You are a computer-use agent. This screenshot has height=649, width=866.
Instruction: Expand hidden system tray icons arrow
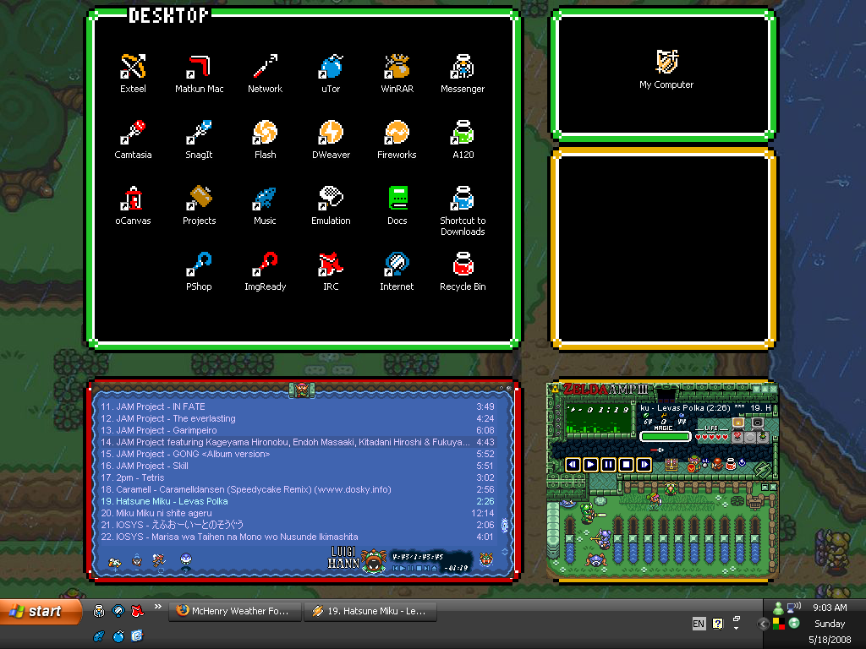coord(764,624)
